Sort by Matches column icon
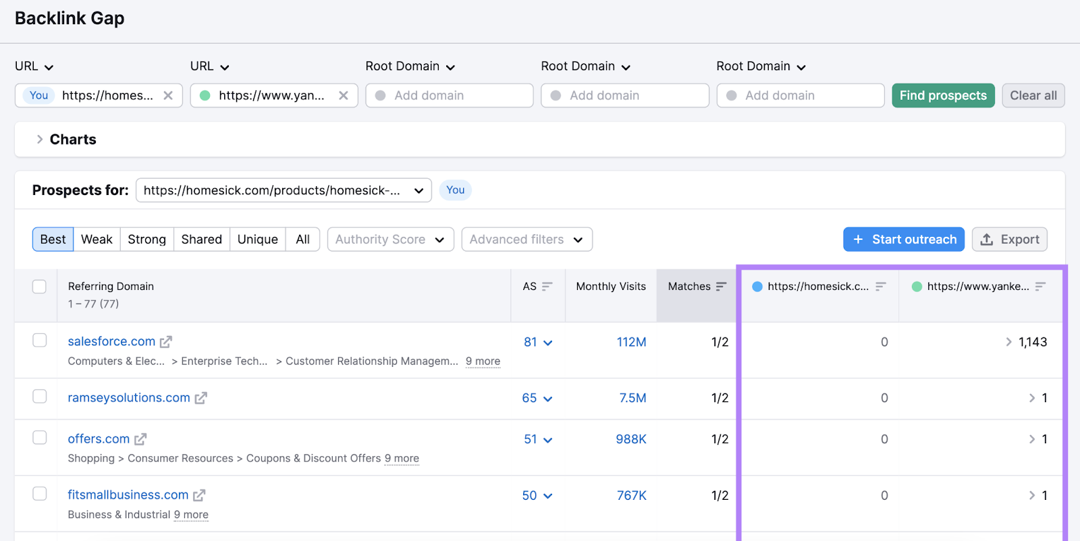 click(721, 287)
